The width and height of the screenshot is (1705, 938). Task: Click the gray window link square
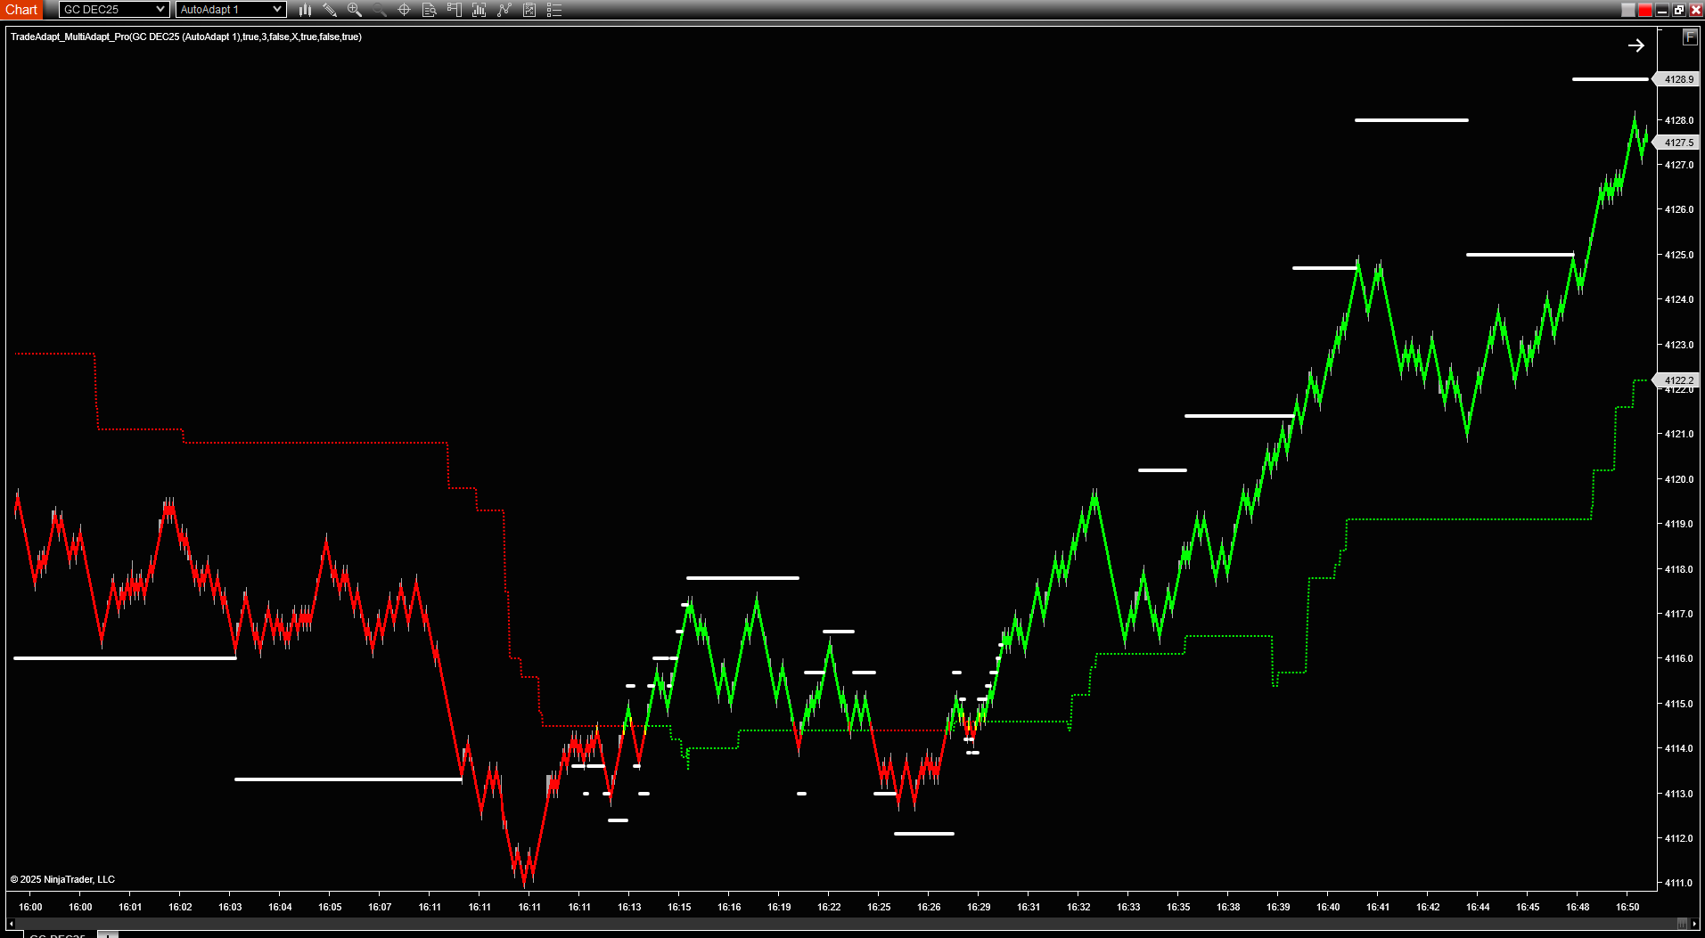pos(1627,10)
